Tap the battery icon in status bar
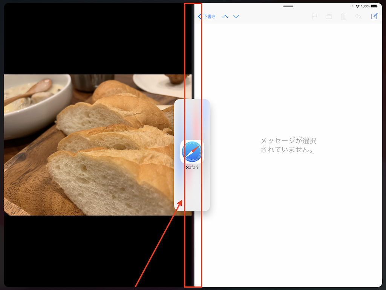The image size is (386, 290). pos(375,6)
